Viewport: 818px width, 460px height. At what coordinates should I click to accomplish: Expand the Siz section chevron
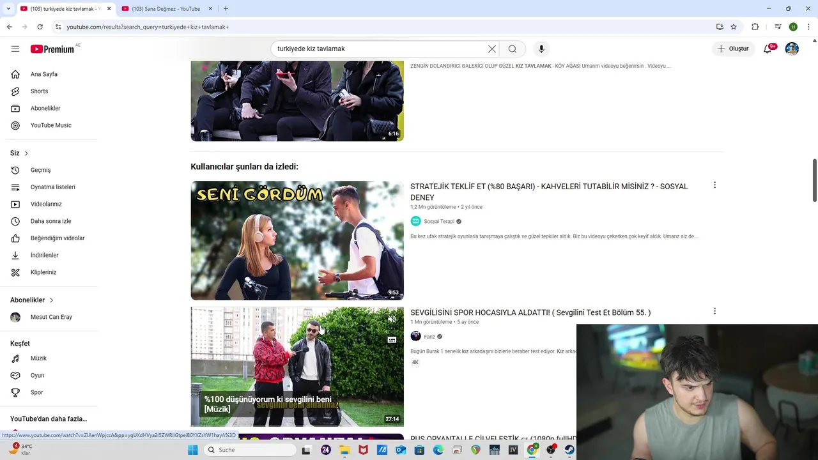pos(26,153)
